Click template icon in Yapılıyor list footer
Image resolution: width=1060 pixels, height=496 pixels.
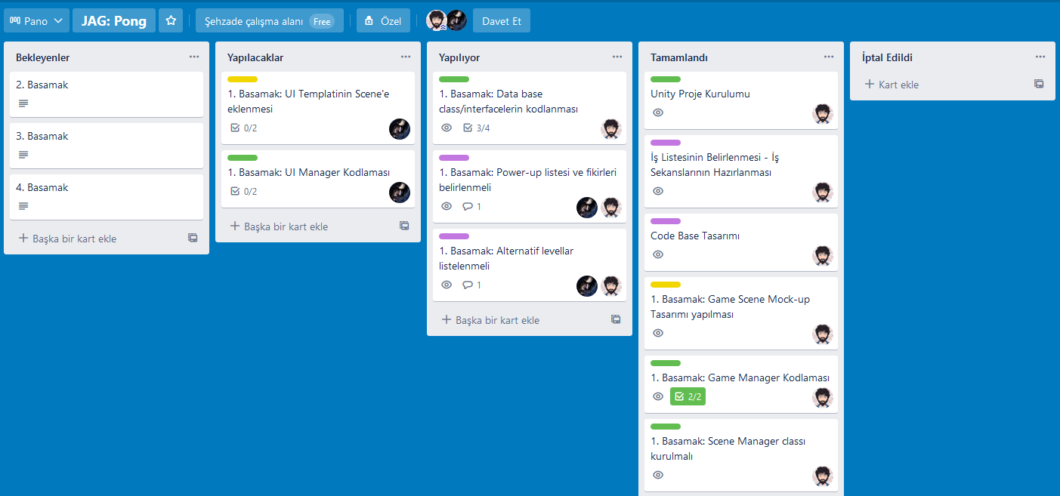616,319
